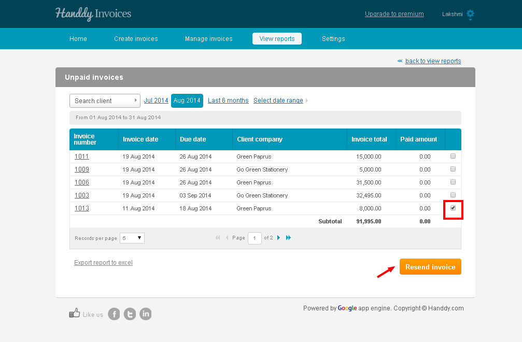Click the LinkedIn icon in the footer
Viewport: 522px width, 342px height.
click(x=146, y=314)
